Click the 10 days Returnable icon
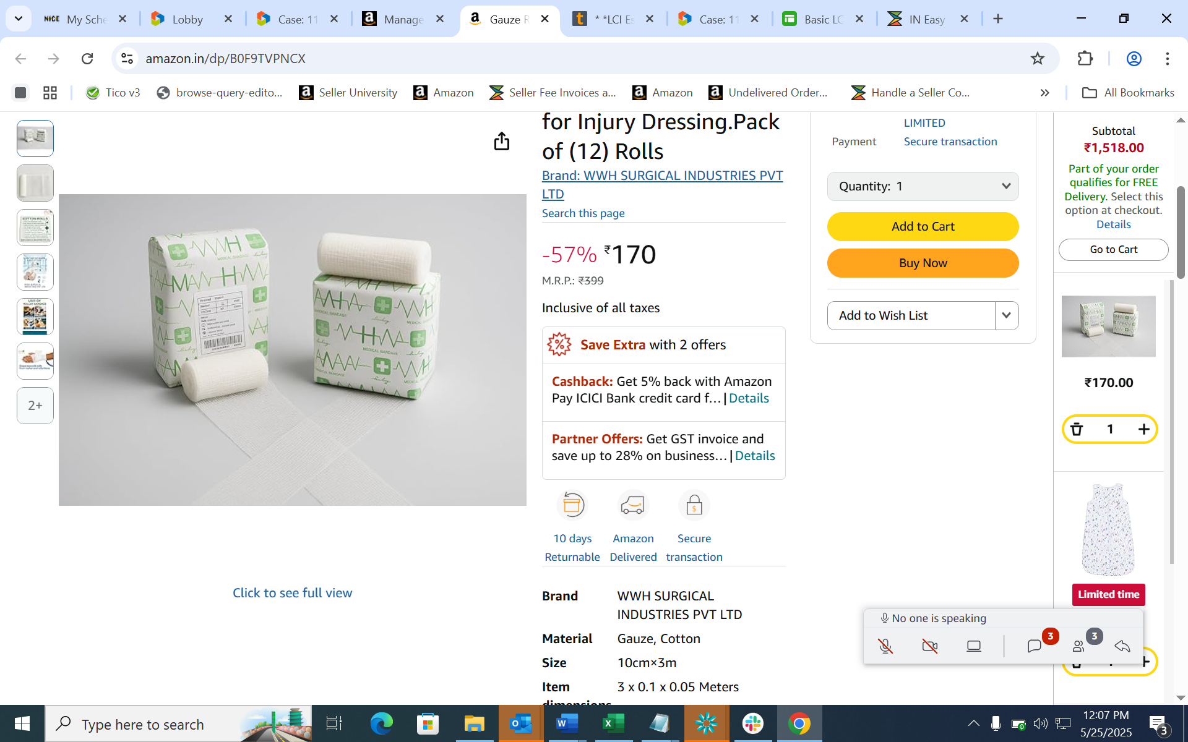1188x742 pixels. 572,506
